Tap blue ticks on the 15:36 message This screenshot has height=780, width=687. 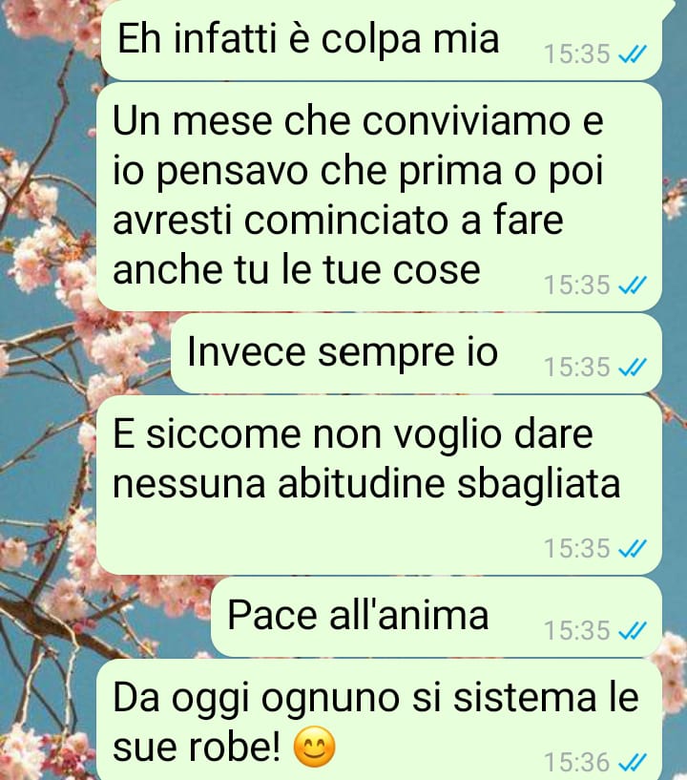coord(632,762)
